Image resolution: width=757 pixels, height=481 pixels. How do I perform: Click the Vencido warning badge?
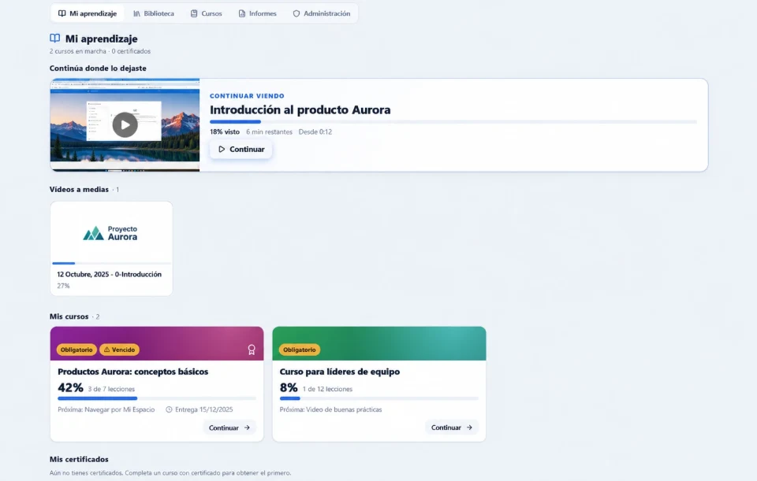tap(120, 350)
